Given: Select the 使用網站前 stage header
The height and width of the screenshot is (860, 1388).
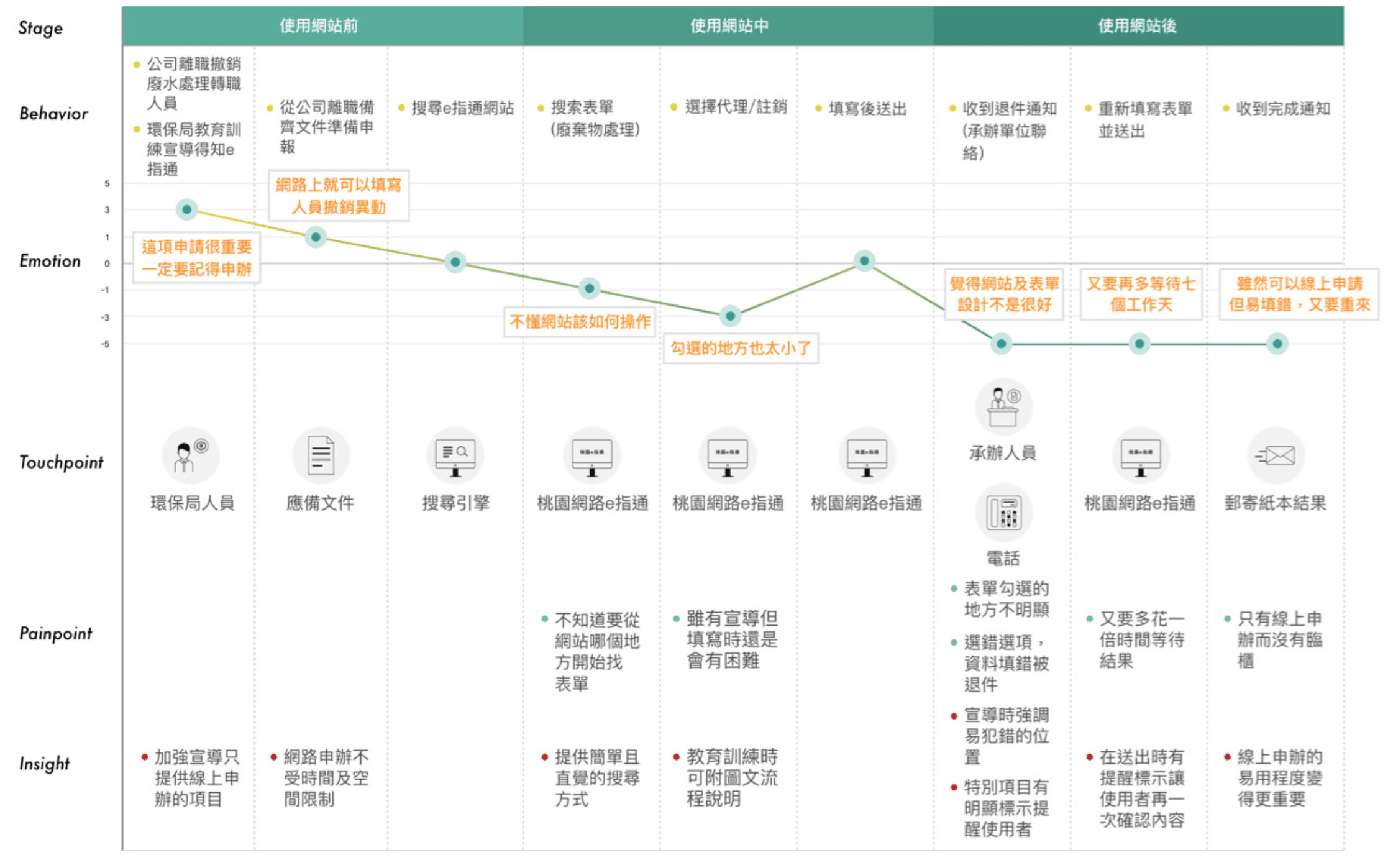Looking at the screenshot, I should click(319, 26).
